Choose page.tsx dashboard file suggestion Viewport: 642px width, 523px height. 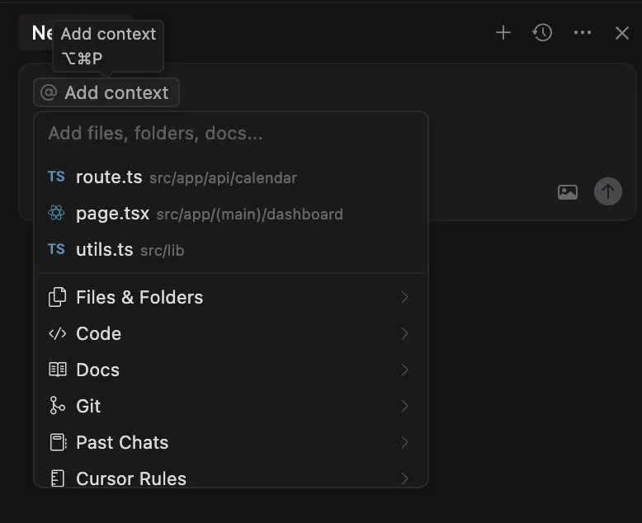click(112, 214)
